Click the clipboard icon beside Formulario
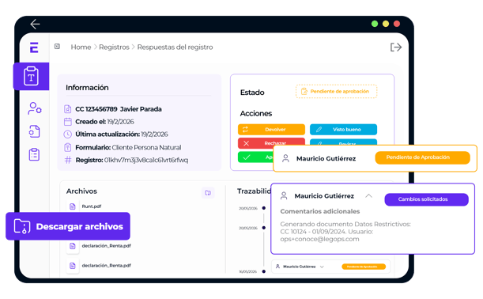 68,147
